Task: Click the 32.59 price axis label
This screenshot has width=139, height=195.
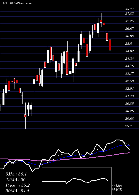Action: (x=130, y=81)
